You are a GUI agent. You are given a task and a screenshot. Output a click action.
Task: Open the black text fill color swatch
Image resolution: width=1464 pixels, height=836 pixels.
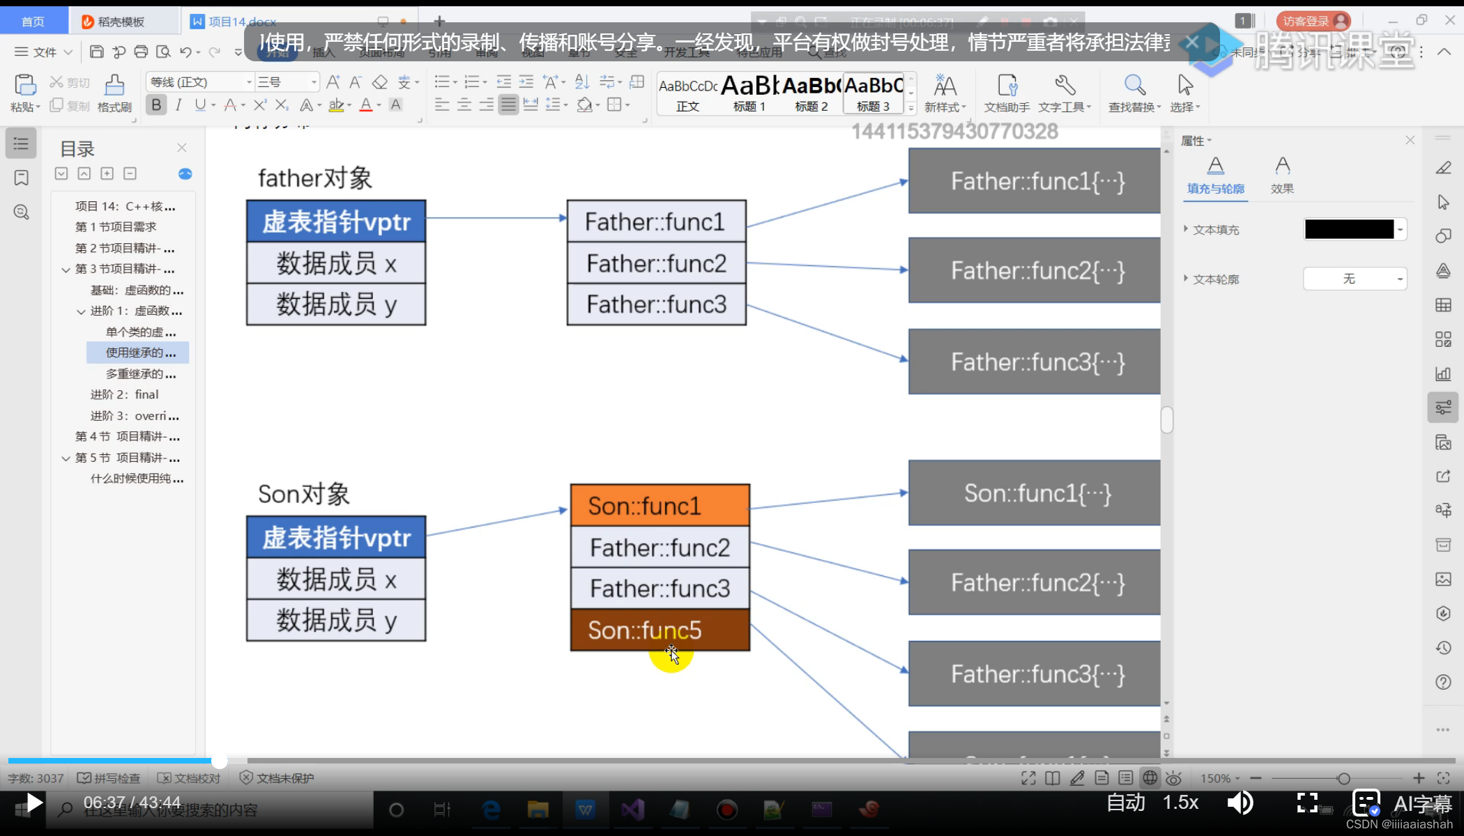pos(1355,229)
